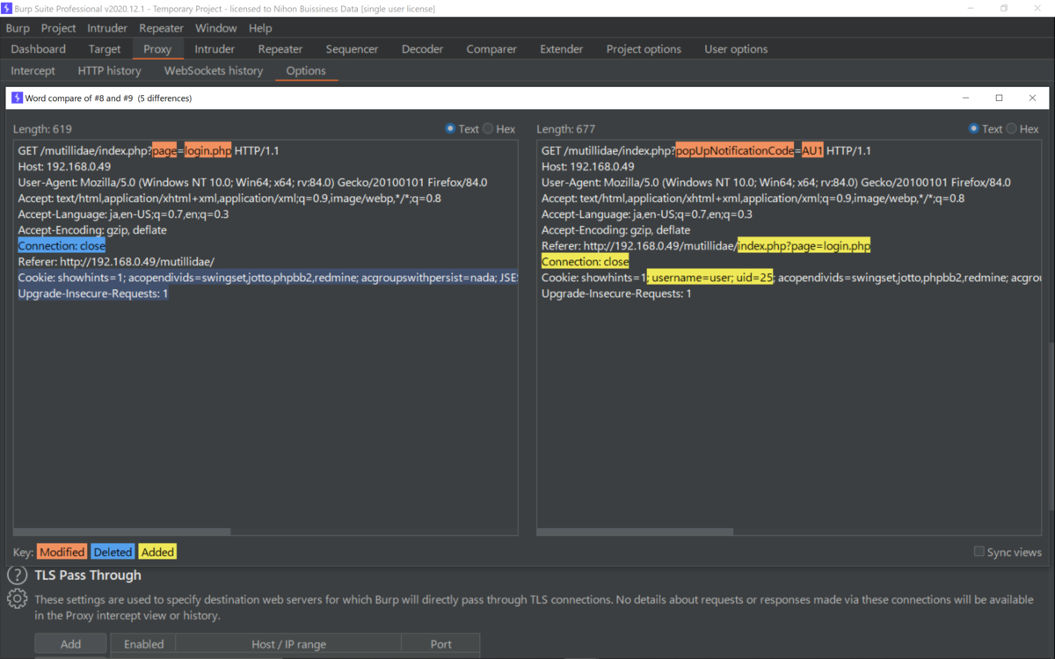Close the Word compare dialog
1055x659 pixels.
tap(1032, 98)
